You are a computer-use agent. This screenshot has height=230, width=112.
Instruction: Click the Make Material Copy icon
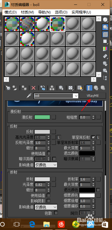(x=43, y=88)
